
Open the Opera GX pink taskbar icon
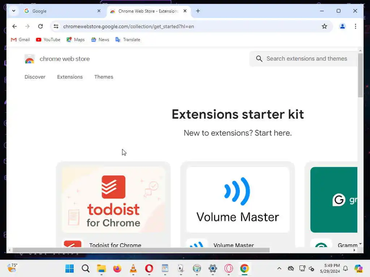point(229,268)
